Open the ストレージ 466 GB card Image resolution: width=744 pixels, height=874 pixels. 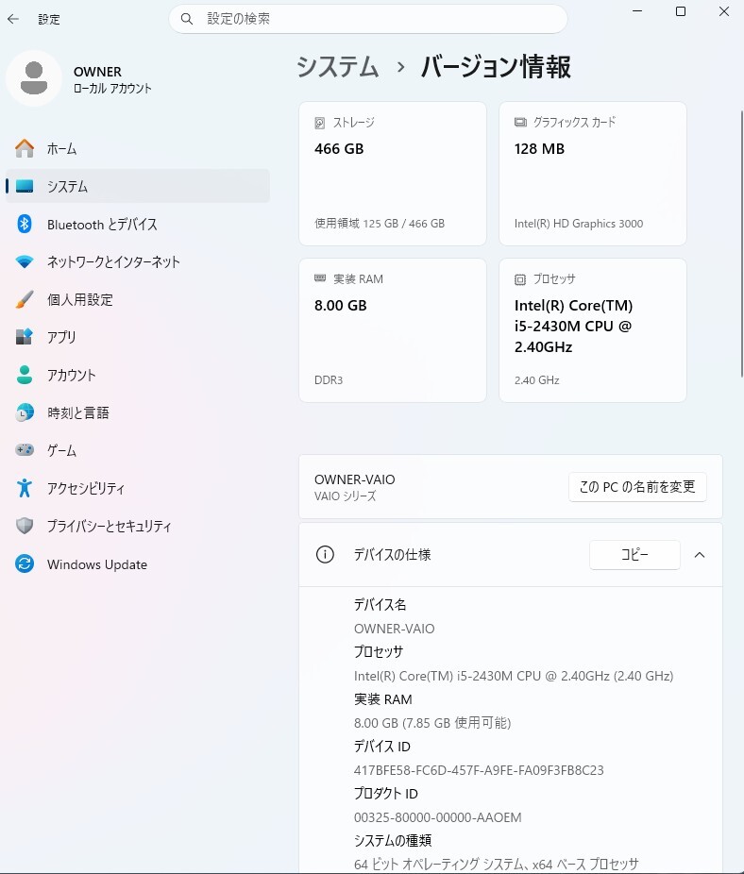[393, 174]
